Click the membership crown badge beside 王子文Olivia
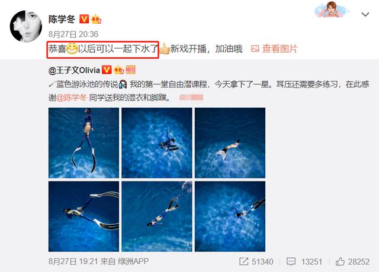Screen dimensions: 379x272 (118, 70)
